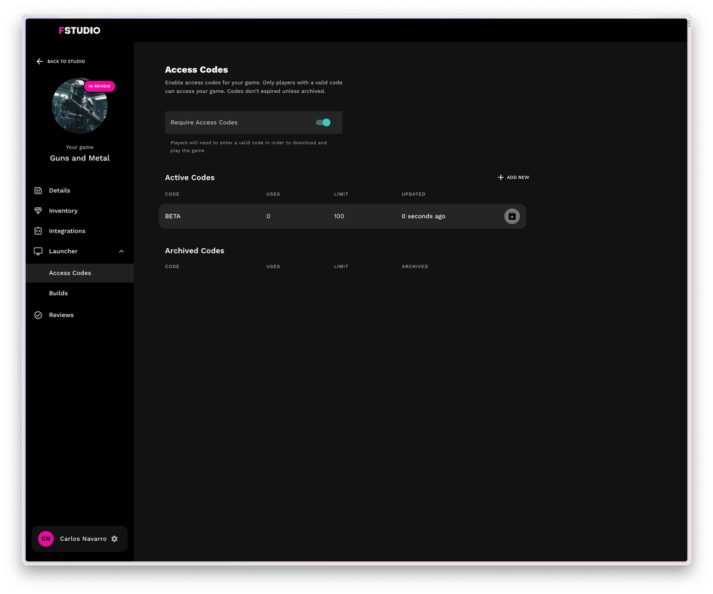This screenshot has width=713, height=594.
Task: Click the plus icon beside Add New
Action: coord(501,178)
